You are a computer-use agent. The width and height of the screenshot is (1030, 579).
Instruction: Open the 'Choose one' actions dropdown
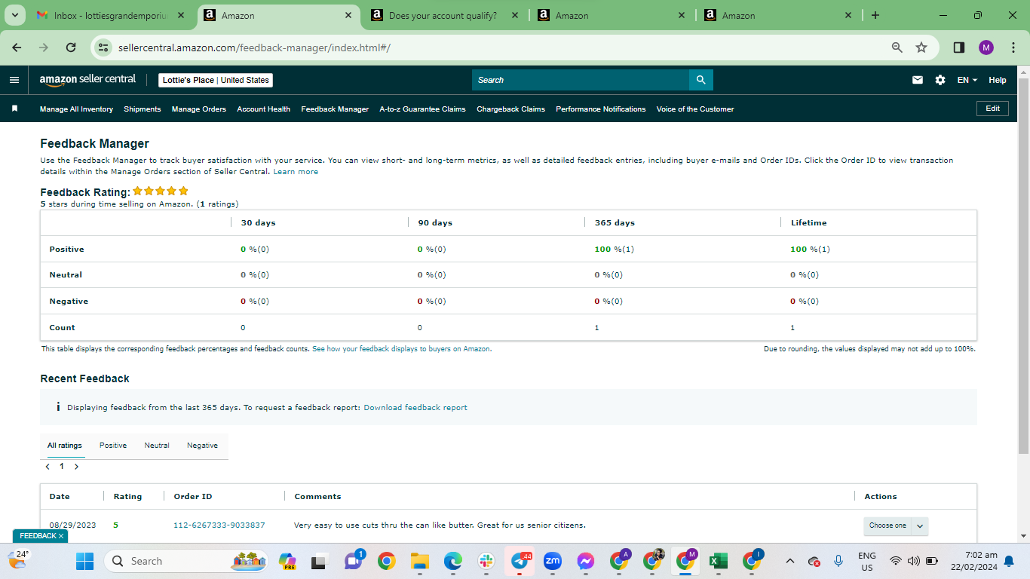pos(896,525)
